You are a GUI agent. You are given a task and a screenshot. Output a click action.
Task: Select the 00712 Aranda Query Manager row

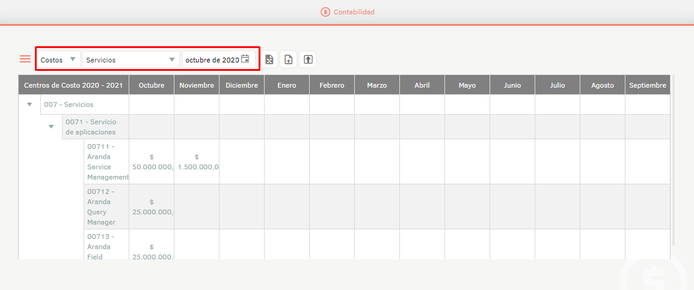tap(101, 207)
